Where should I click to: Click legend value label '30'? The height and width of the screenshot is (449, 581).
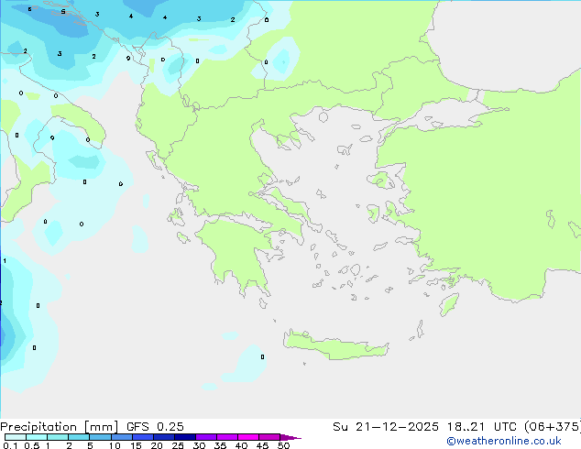pyautogui.click(x=199, y=445)
